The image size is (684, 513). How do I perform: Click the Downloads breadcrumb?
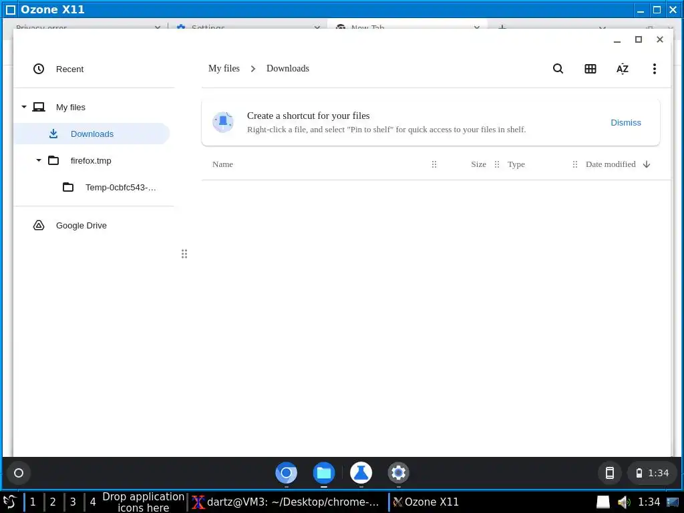coord(287,69)
